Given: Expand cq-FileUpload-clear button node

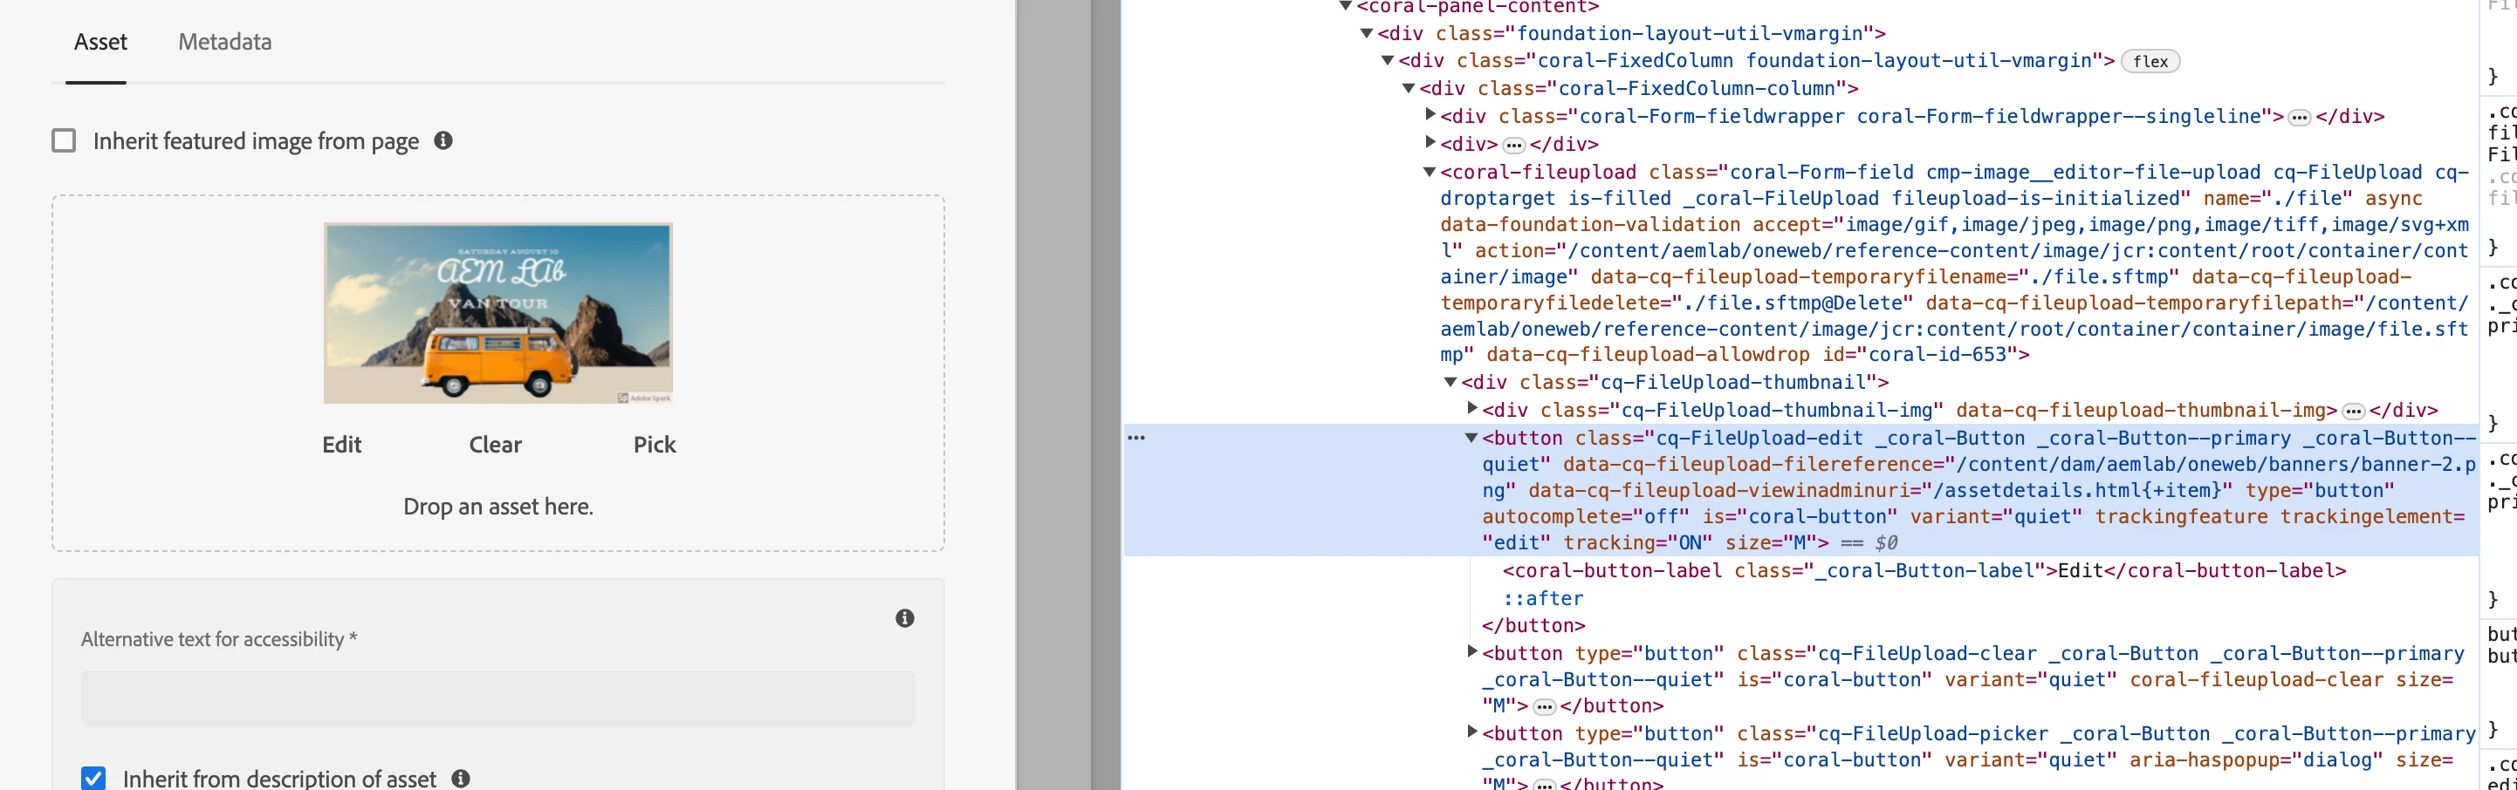Looking at the screenshot, I should (1472, 651).
